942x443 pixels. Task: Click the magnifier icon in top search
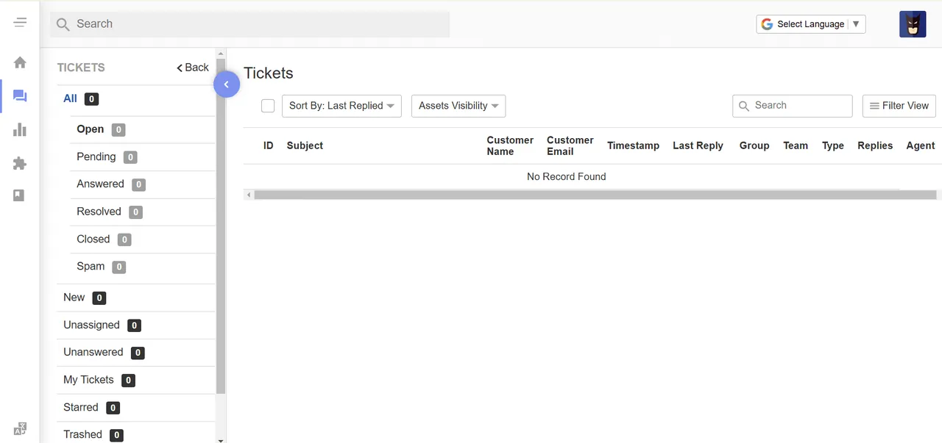pos(63,24)
